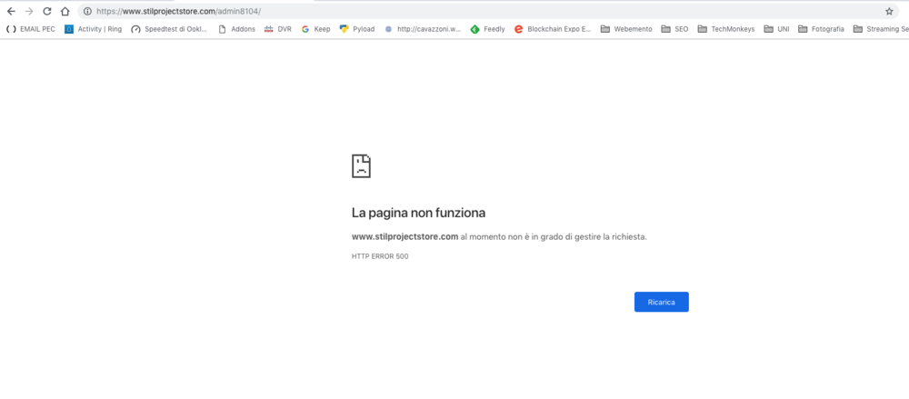The width and height of the screenshot is (909, 399).
Task: Expand the Streaming bookmark folder
Action: point(881,29)
